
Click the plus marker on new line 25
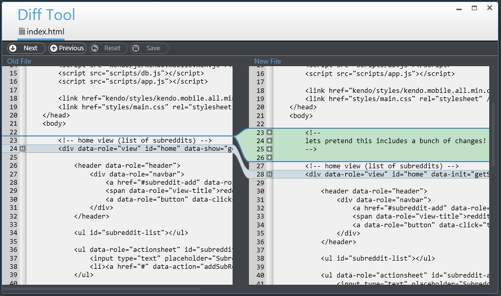[x=269, y=149]
